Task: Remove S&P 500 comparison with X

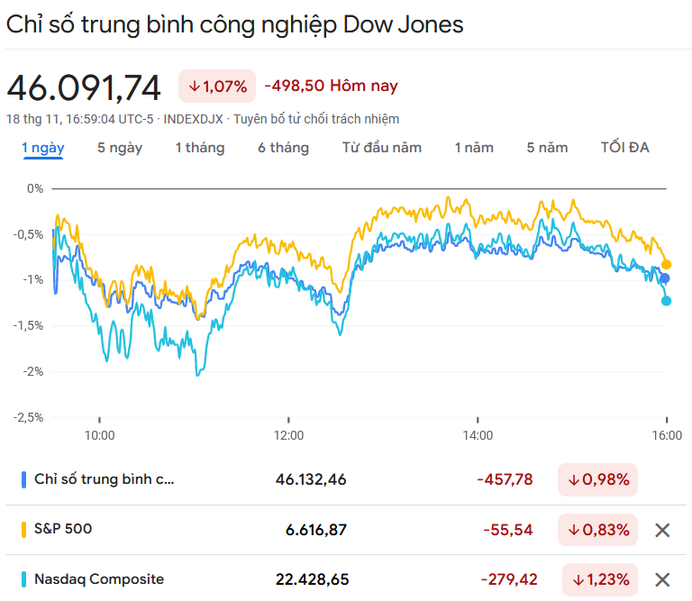Action: click(662, 530)
